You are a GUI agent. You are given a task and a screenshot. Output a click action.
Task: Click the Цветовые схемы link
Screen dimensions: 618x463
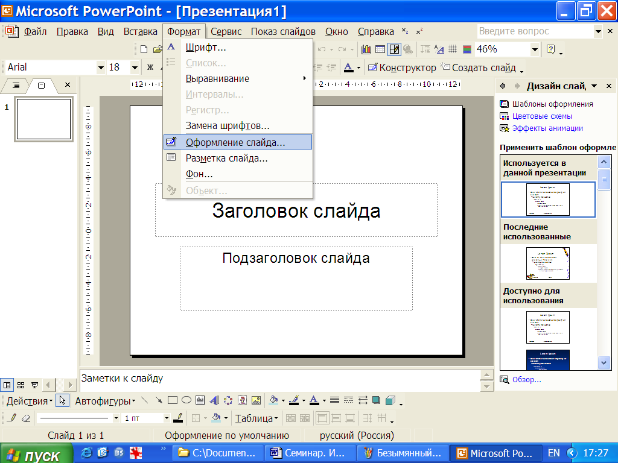(542, 116)
